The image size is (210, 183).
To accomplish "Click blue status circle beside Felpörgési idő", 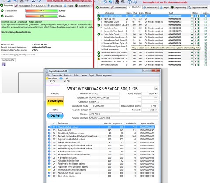I will coord(49,130).
